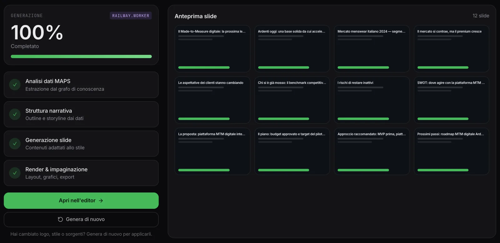This screenshot has width=500, height=243.
Task: Click the checkmark icon beside Render & impaginazione
Action: (15, 173)
